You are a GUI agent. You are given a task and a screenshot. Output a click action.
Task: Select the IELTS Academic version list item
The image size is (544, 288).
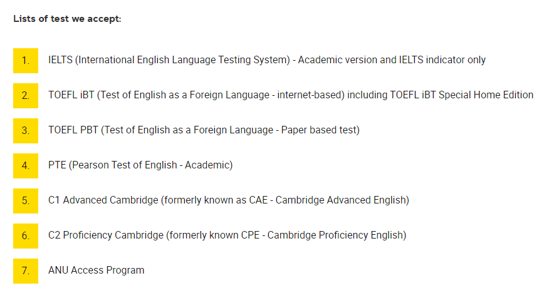pyautogui.click(x=267, y=60)
